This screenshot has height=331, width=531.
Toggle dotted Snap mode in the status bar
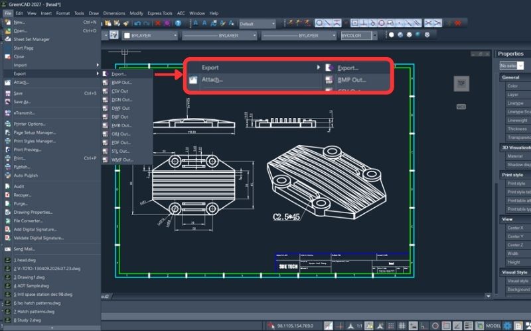point(390,326)
